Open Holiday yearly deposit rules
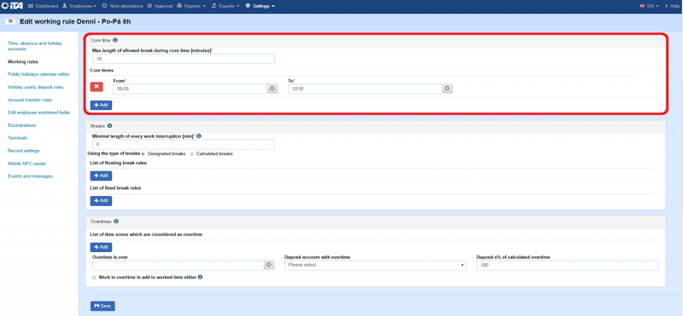Viewport: 683px width, 316px height. tap(35, 87)
